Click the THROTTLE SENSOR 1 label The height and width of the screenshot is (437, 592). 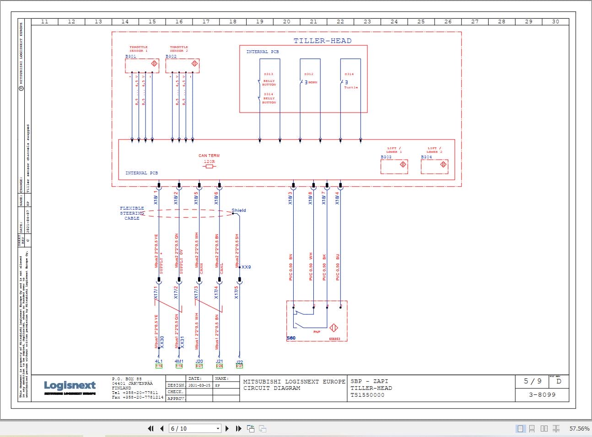click(x=139, y=49)
